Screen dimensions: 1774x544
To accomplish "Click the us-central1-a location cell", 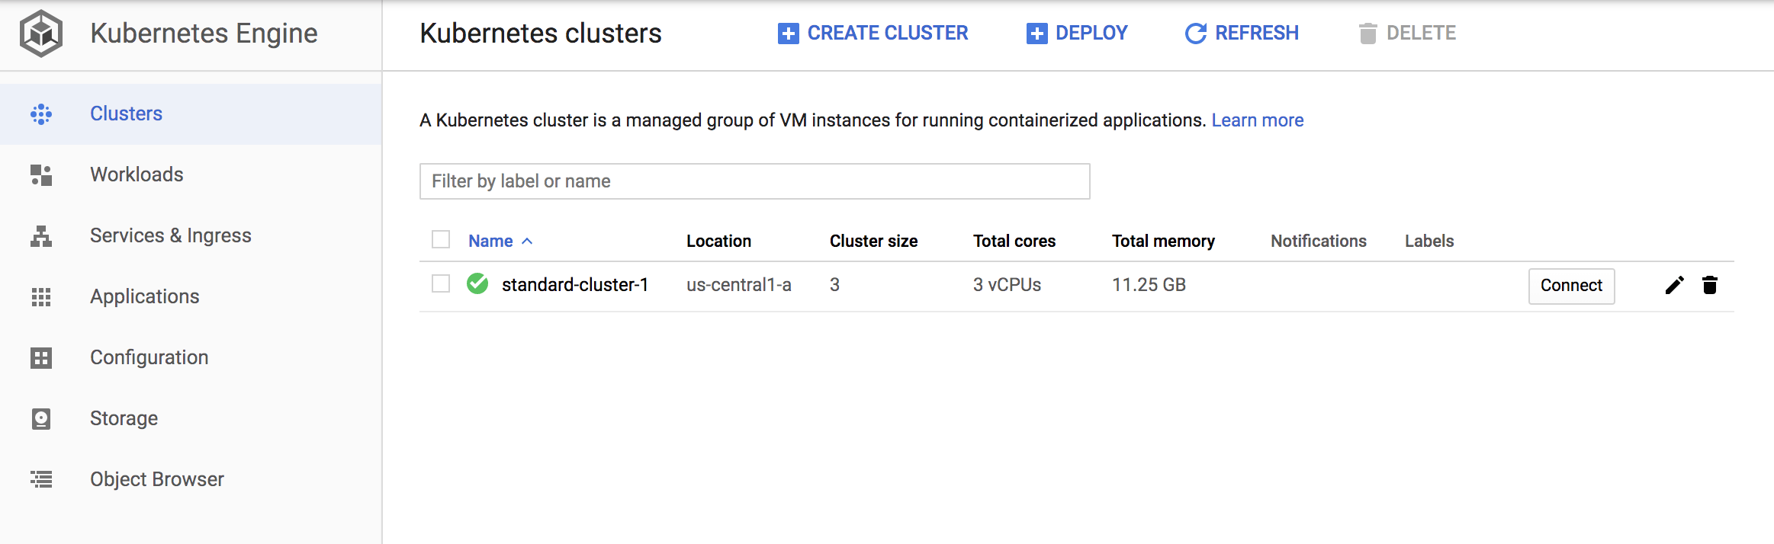I will point(739,285).
